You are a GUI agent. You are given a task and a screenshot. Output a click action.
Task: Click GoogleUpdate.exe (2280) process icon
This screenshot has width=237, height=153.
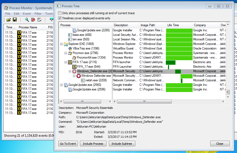pos(74,30)
